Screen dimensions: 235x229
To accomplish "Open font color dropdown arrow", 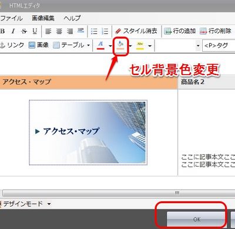I will pyautogui.click(x=110, y=46).
